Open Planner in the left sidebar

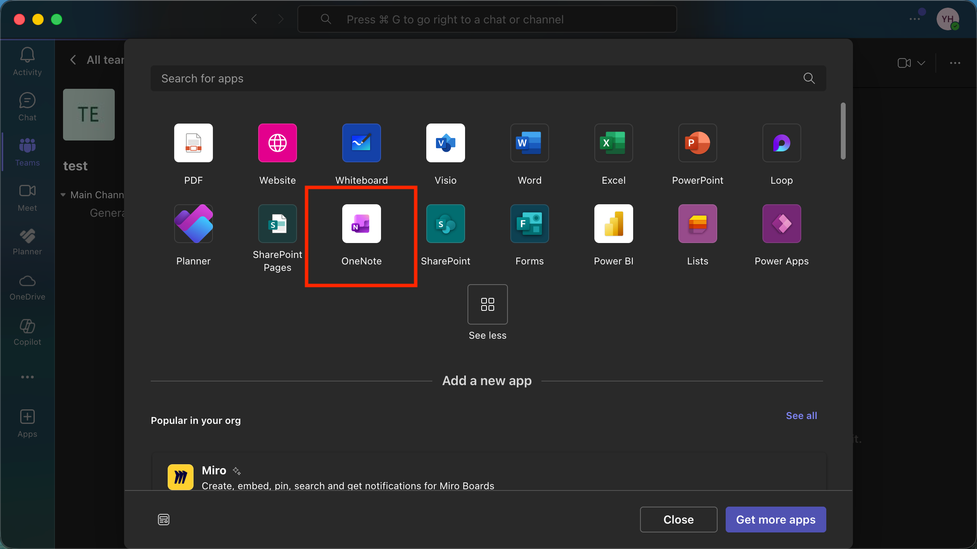point(27,241)
